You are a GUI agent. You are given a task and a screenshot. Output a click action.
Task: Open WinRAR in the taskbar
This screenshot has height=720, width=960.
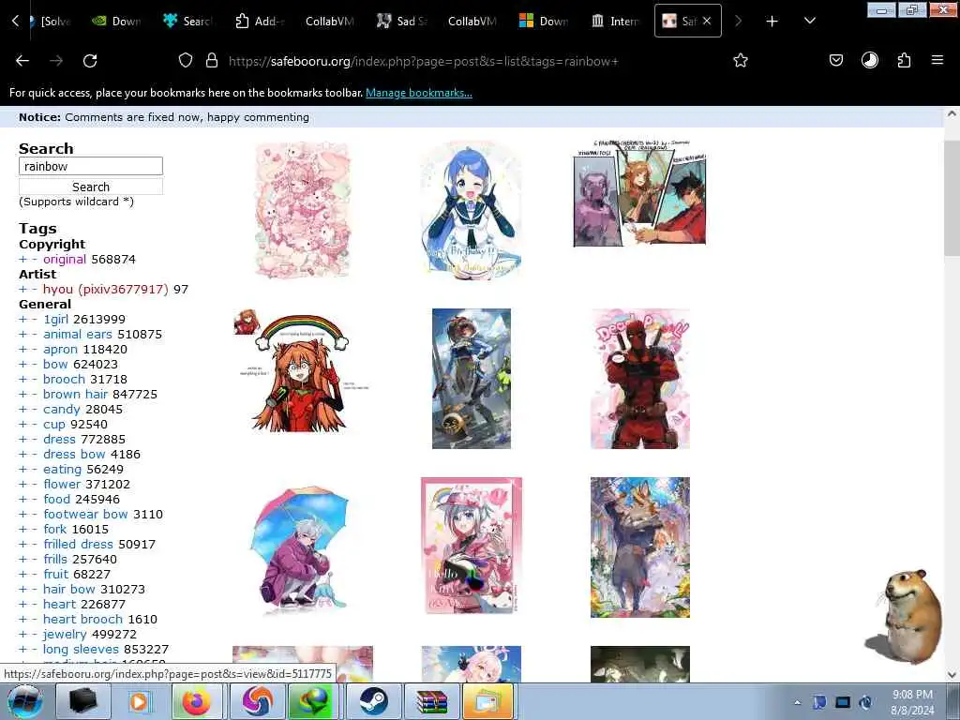coord(431,701)
